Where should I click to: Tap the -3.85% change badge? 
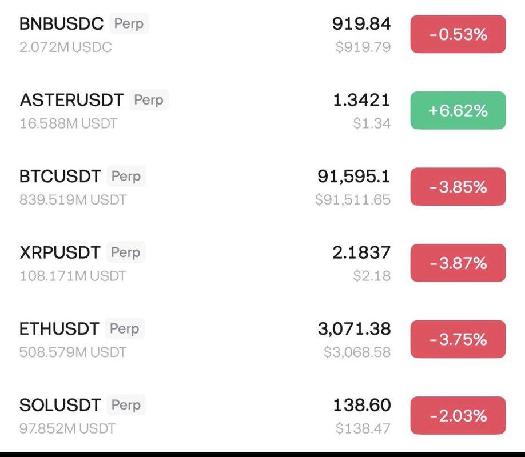pyautogui.click(x=458, y=187)
